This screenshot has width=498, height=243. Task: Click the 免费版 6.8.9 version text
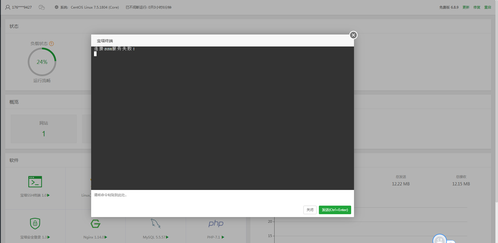pos(449,7)
